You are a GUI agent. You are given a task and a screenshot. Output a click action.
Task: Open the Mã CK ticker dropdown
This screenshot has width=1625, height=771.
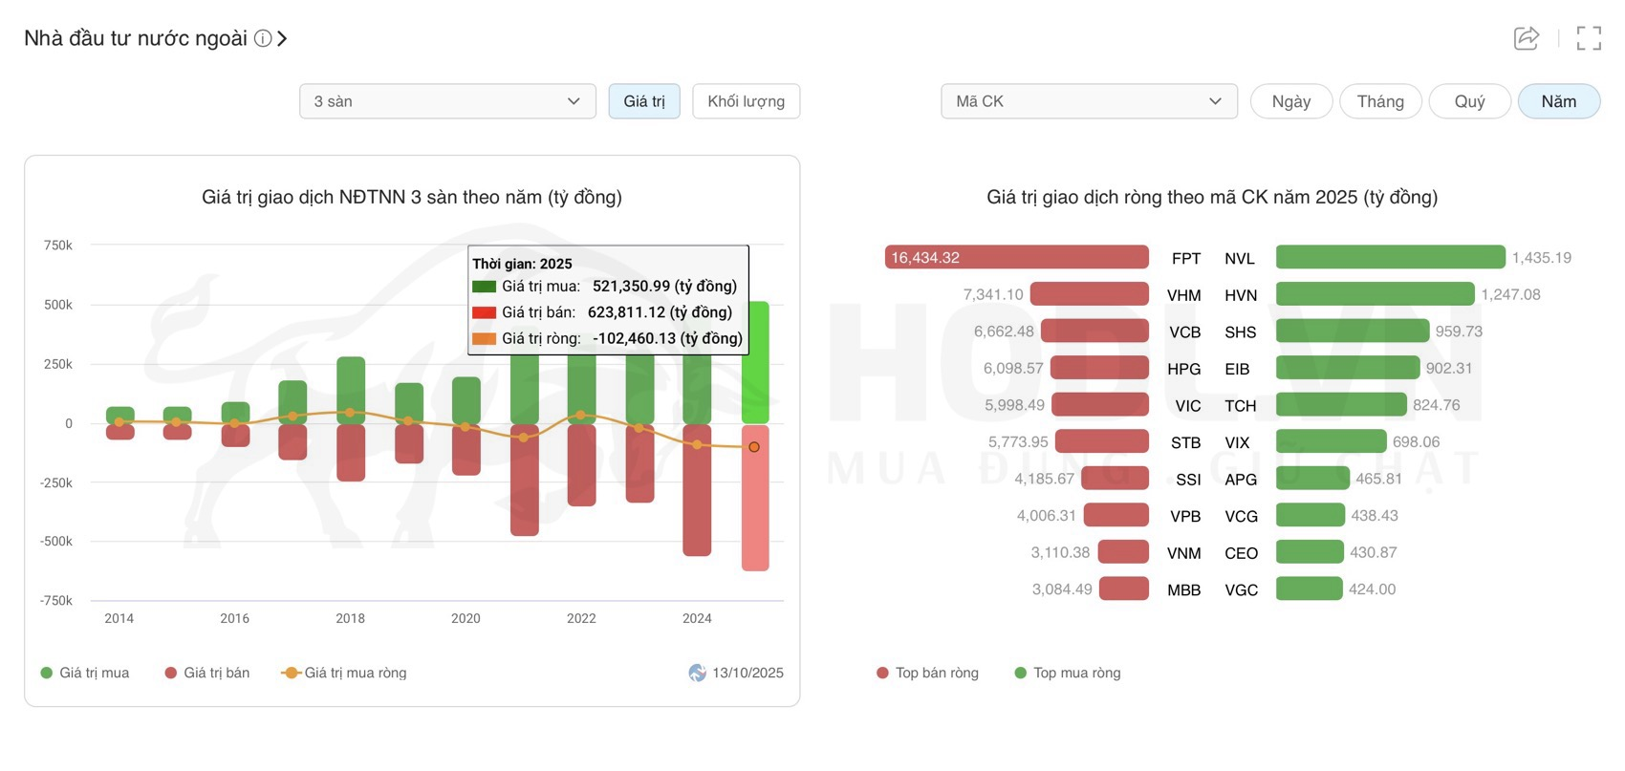coord(1089,101)
